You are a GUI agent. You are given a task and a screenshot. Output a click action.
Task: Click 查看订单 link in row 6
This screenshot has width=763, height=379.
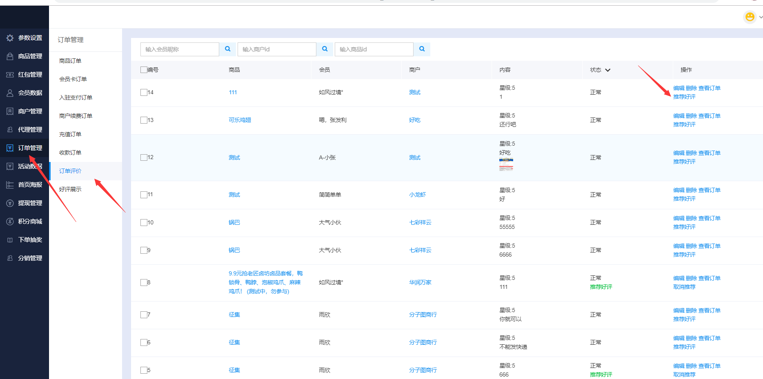[x=710, y=338]
